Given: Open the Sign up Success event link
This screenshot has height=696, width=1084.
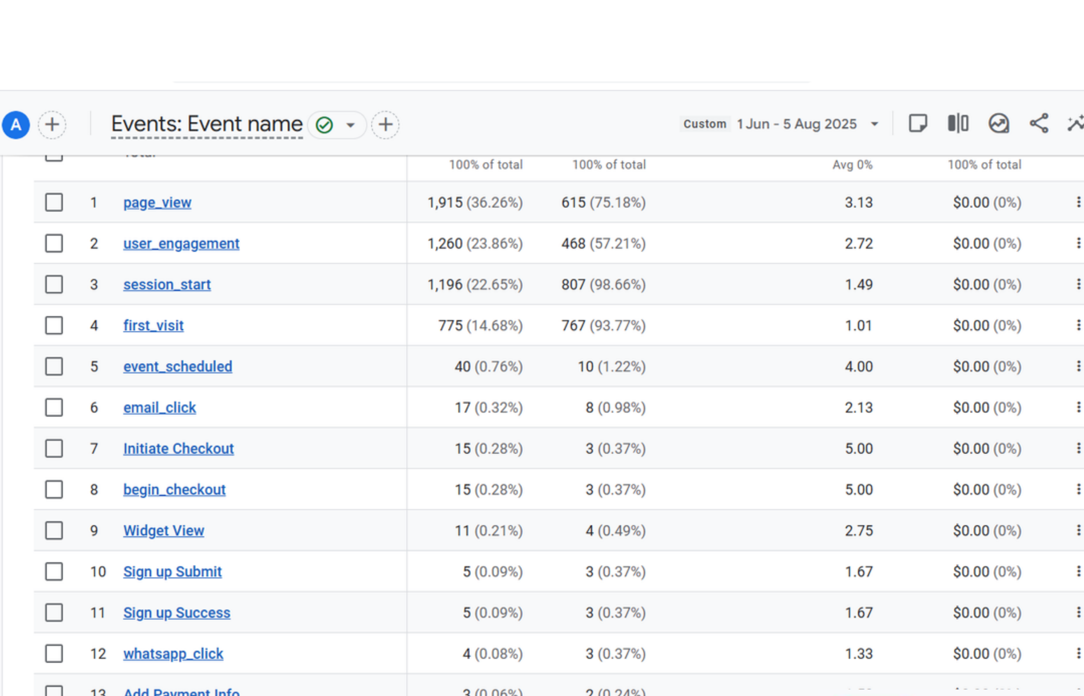Looking at the screenshot, I should coord(177,613).
